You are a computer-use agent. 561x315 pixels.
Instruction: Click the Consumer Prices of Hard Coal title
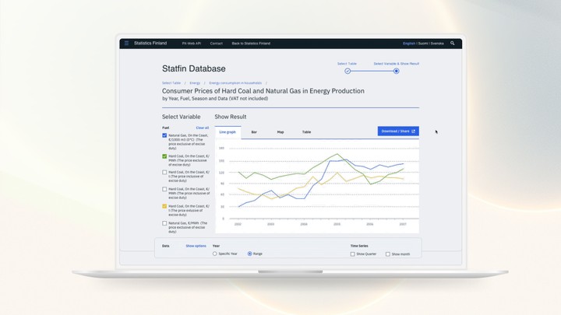tap(263, 91)
